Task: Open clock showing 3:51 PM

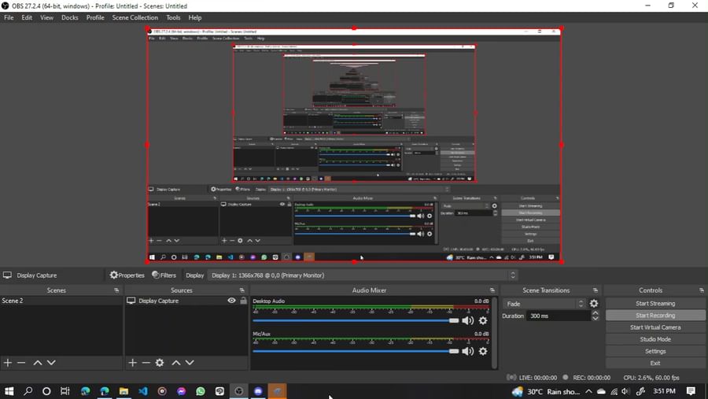Action: [664, 391]
